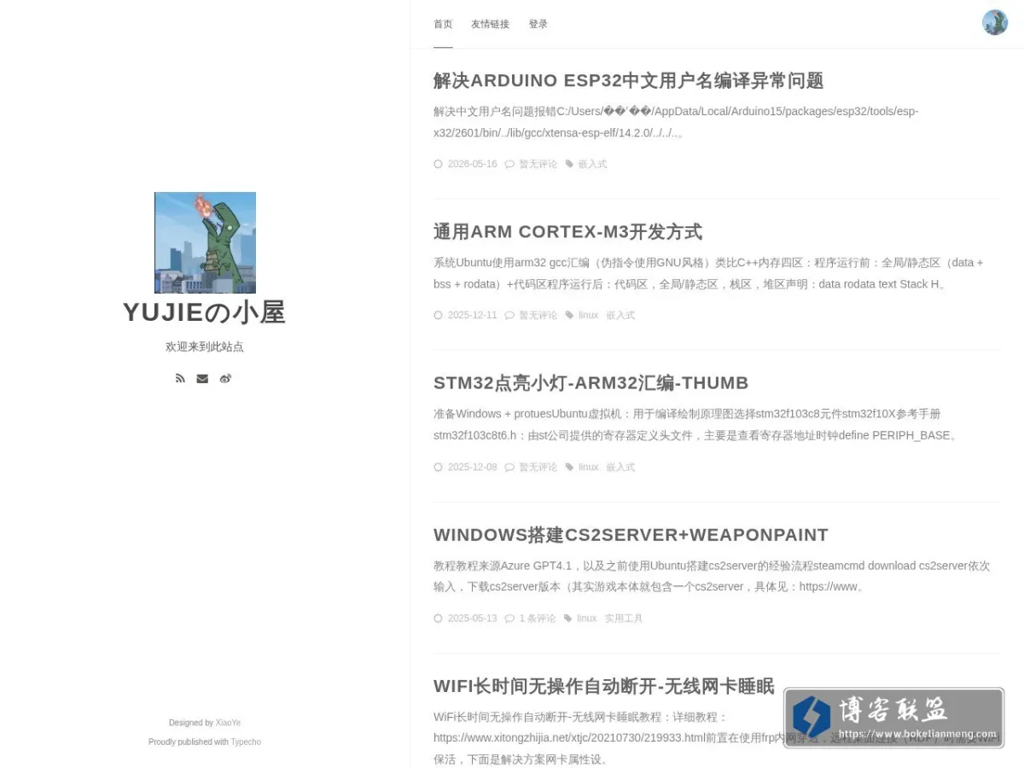Click 嵌入式 tag on the STM32 post
Viewport: 1024px width, 768px height.
point(620,467)
